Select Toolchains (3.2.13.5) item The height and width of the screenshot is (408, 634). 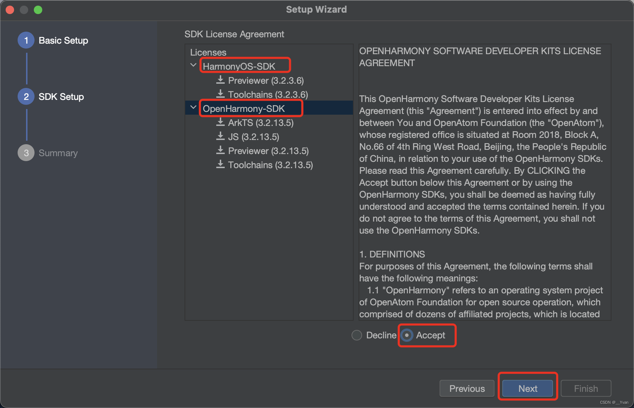coord(271,165)
